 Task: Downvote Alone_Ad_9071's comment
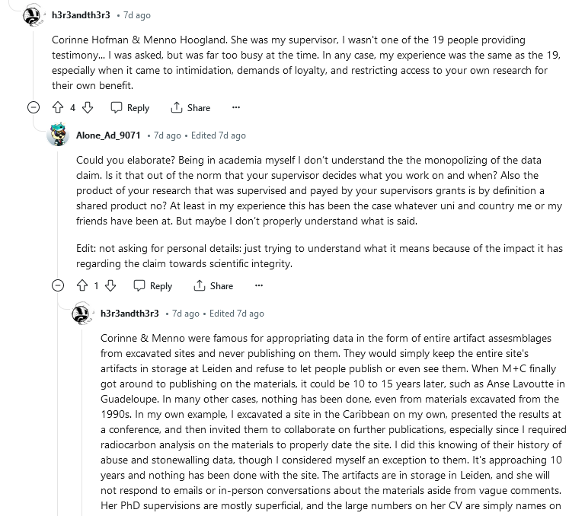tap(110, 286)
